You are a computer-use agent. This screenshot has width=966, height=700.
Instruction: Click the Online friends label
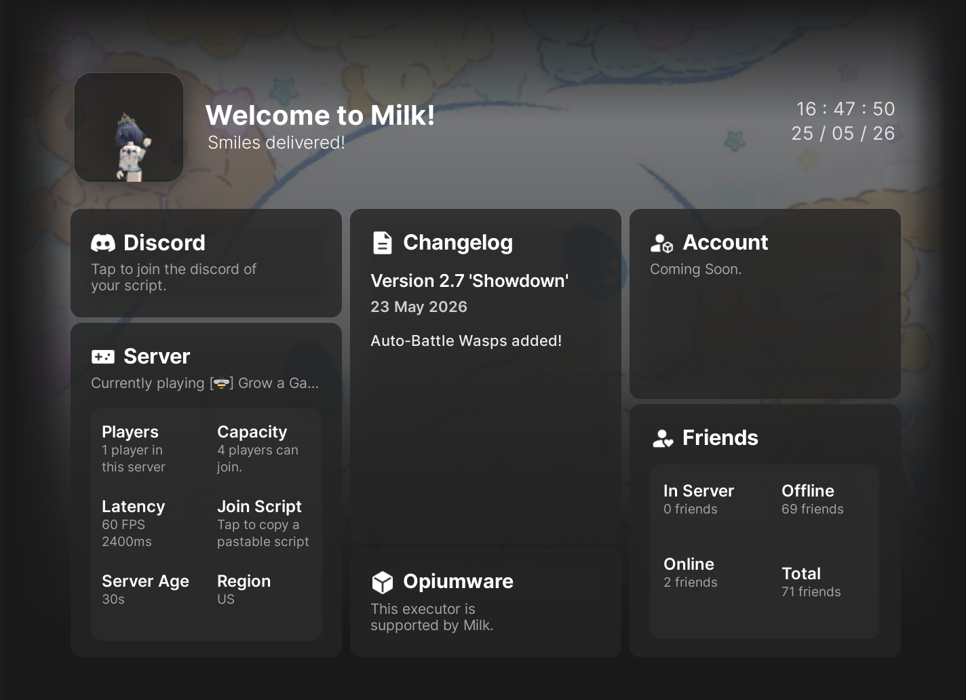[689, 564]
